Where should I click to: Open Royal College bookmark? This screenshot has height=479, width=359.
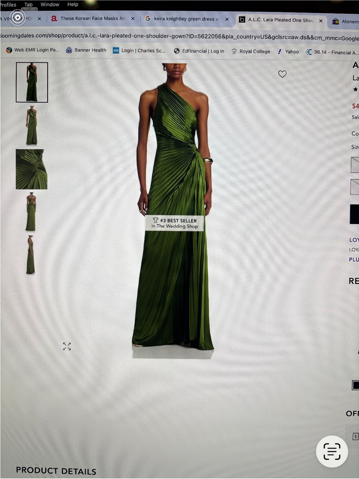click(251, 51)
